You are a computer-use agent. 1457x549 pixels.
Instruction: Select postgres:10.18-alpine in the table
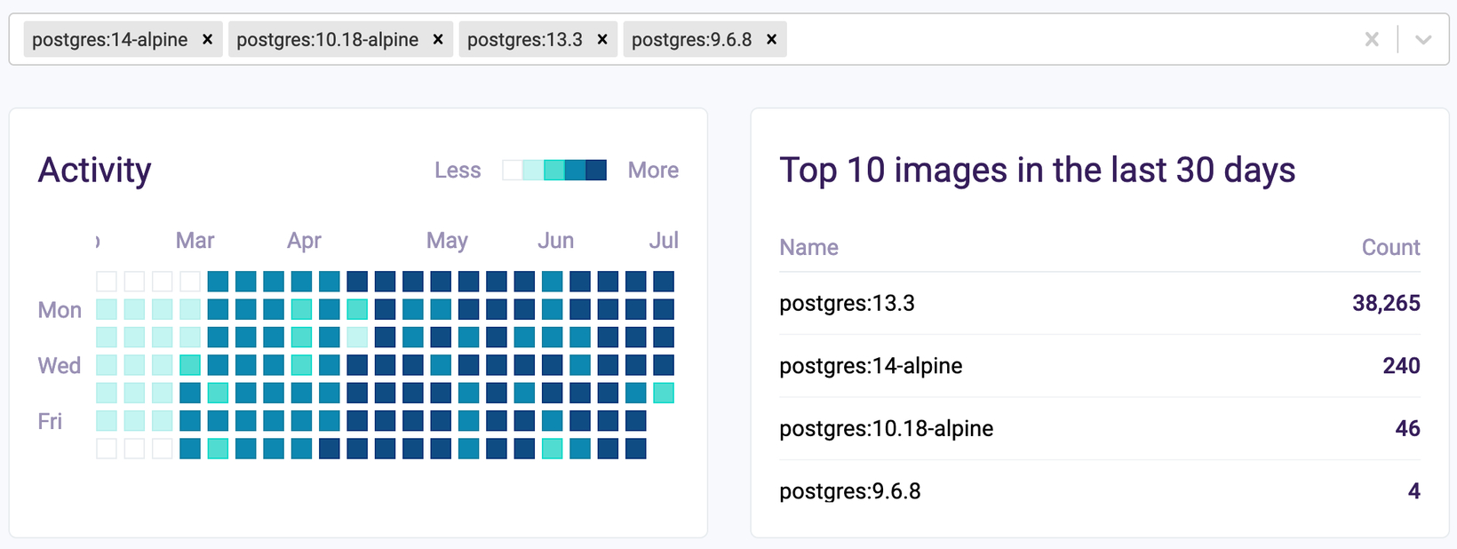(886, 428)
